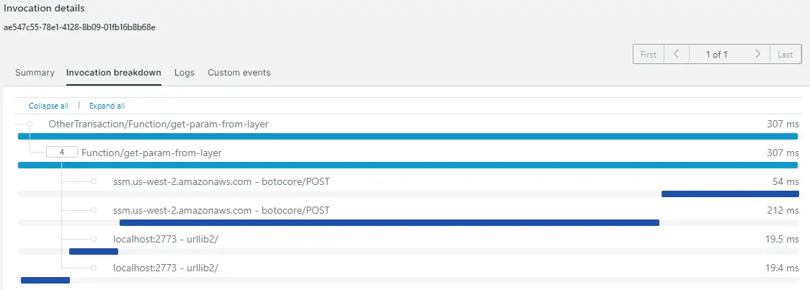
Task: Click node circle of the 54 ms ssm POST segment
Action: pos(94,181)
